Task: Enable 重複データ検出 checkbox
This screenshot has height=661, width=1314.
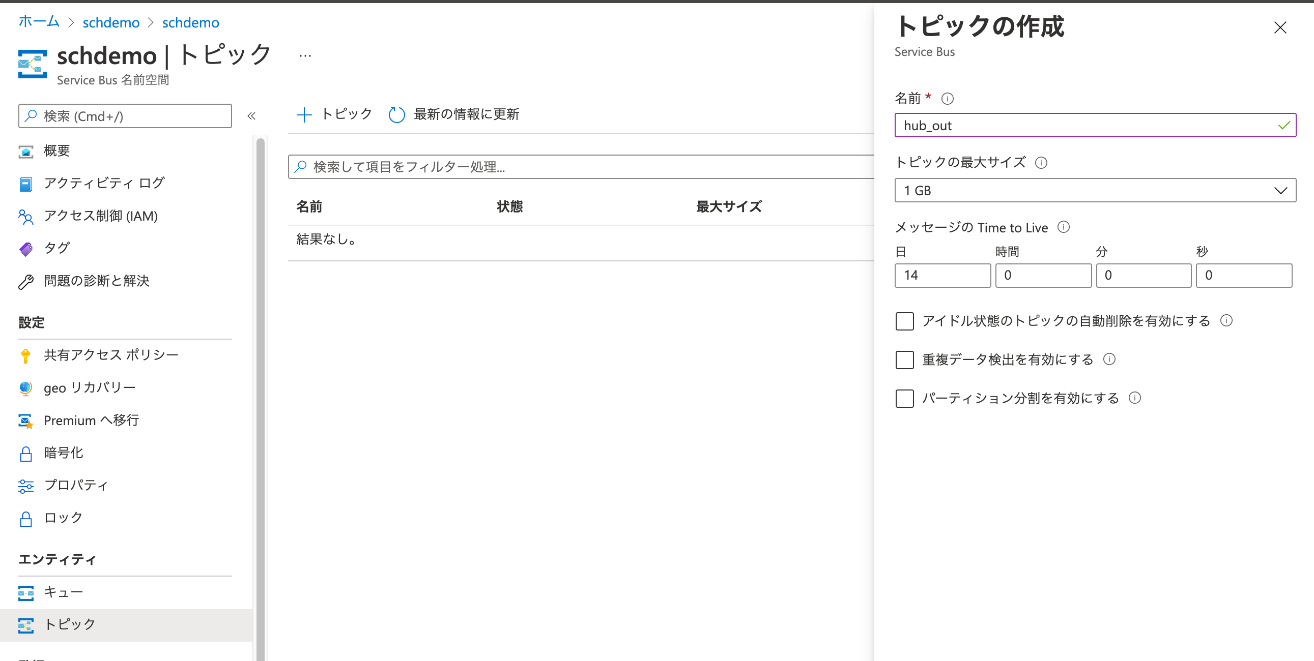Action: [x=904, y=360]
